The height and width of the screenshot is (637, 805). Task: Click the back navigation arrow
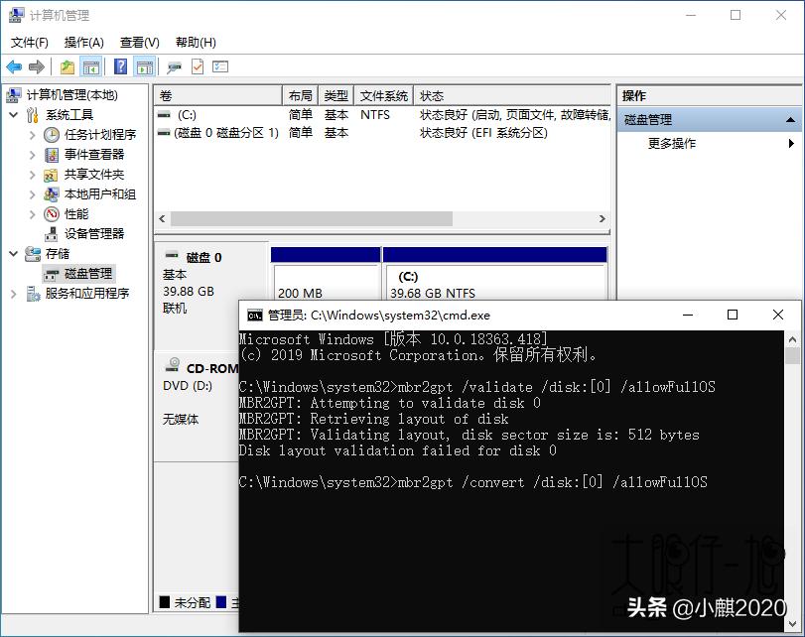[13, 66]
